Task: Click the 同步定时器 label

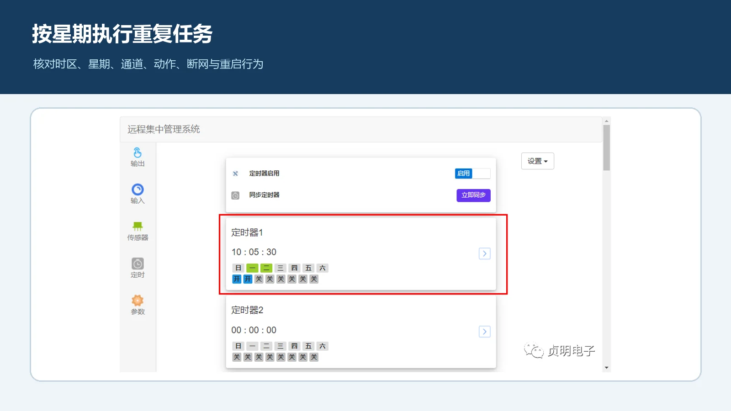Action: (x=264, y=195)
